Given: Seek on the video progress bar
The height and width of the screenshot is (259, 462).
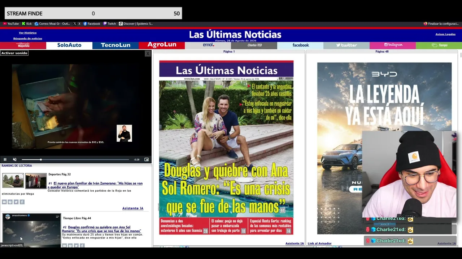Looking at the screenshot, I should (x=75, y=159).
